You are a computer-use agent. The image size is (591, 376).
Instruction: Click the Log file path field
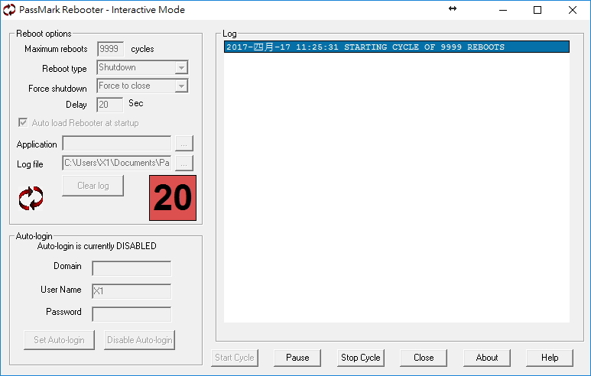point(116,163)
